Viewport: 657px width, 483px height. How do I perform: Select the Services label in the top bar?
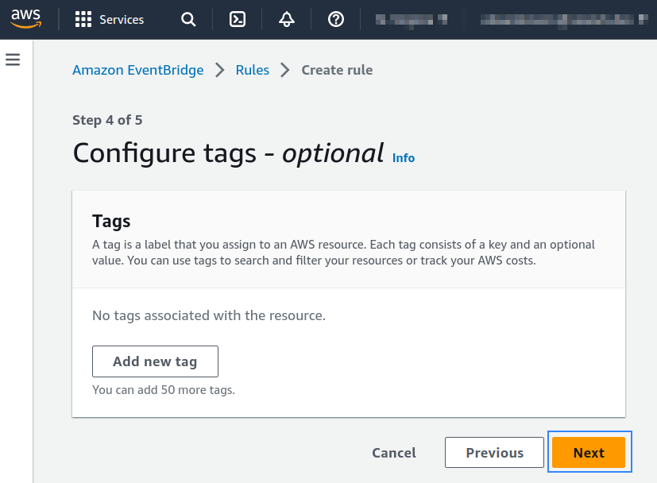pos(122,20)
